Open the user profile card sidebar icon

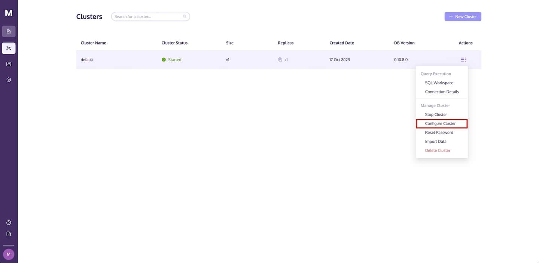click(9, 64)
